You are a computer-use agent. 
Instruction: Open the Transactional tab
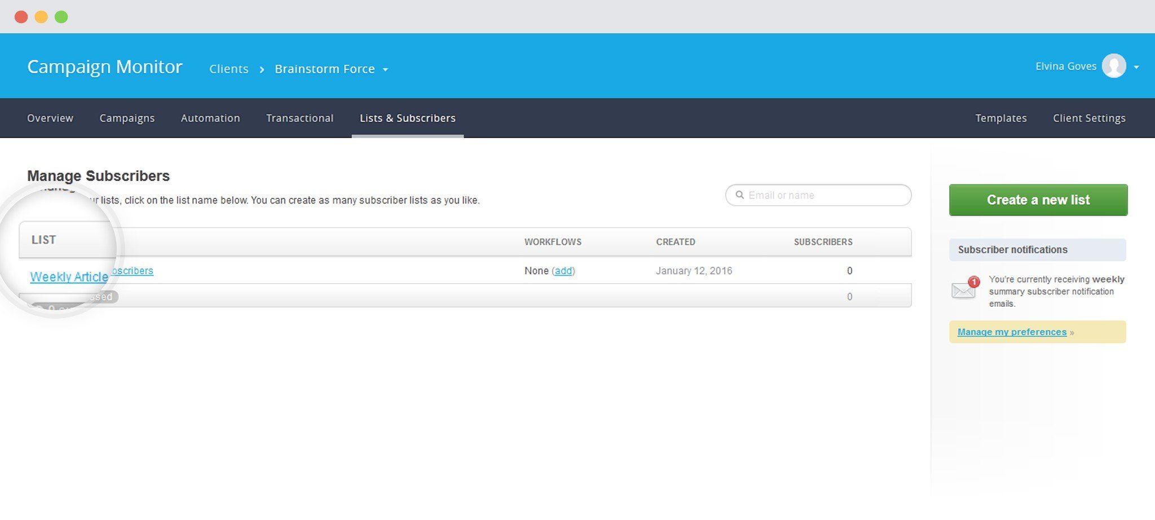tap(300, 118)
